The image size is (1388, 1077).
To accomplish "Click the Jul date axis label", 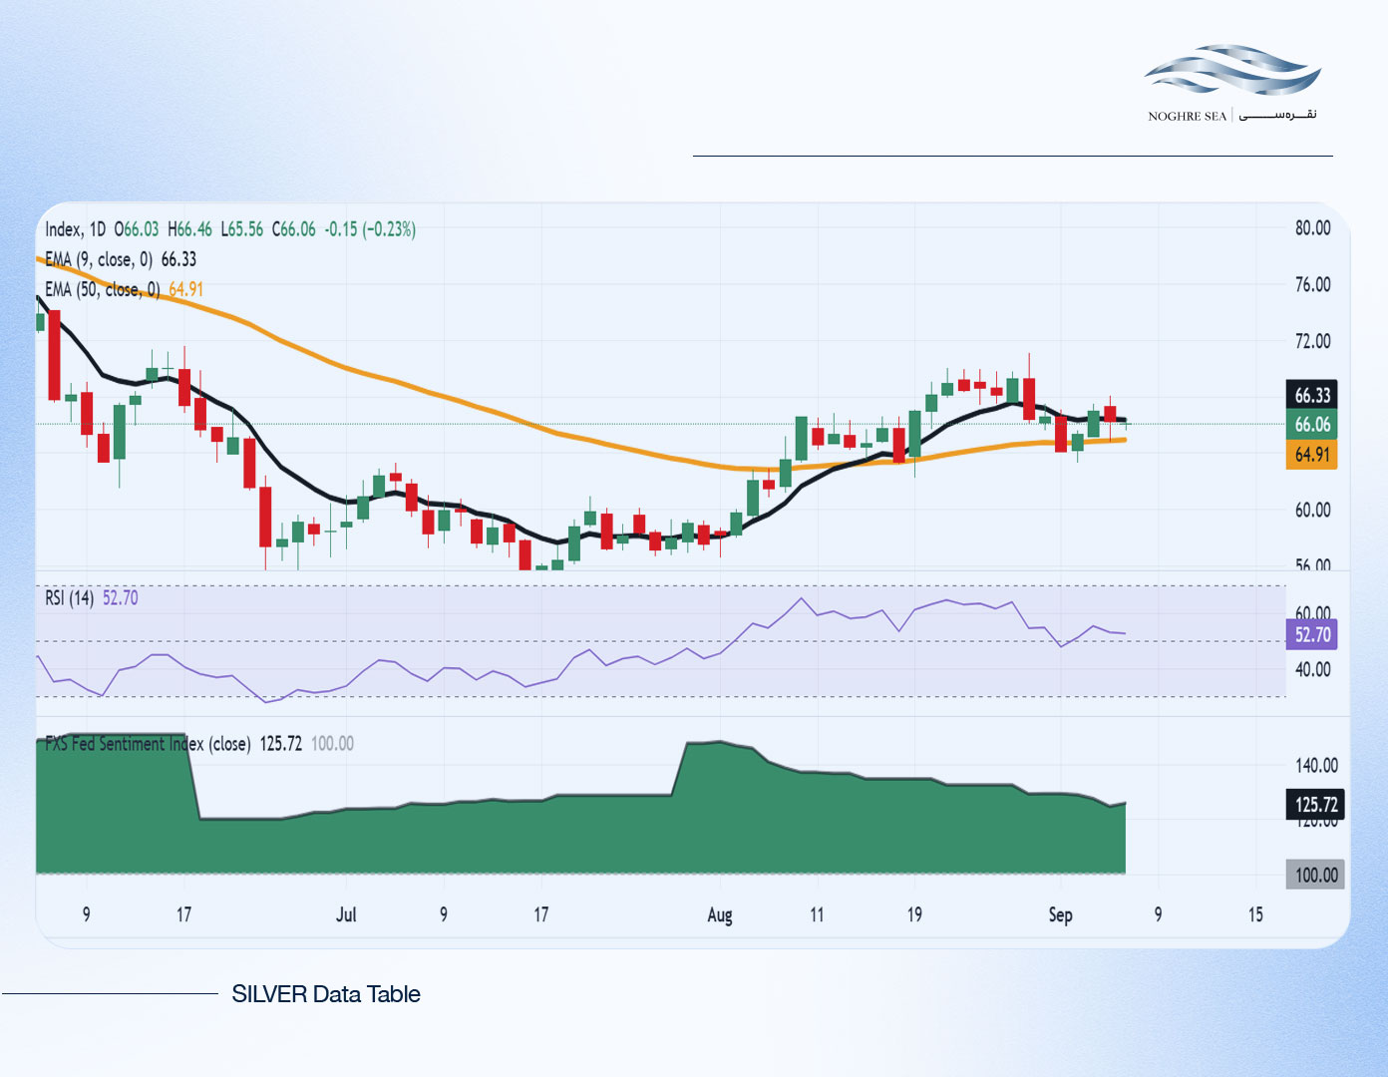I will click(x=346, y=914).
